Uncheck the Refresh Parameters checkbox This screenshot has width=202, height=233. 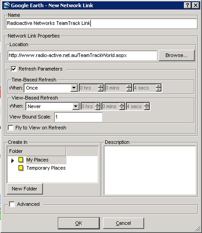tap(14, 69)
